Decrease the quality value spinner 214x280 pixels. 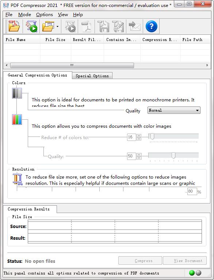point(139,158)
